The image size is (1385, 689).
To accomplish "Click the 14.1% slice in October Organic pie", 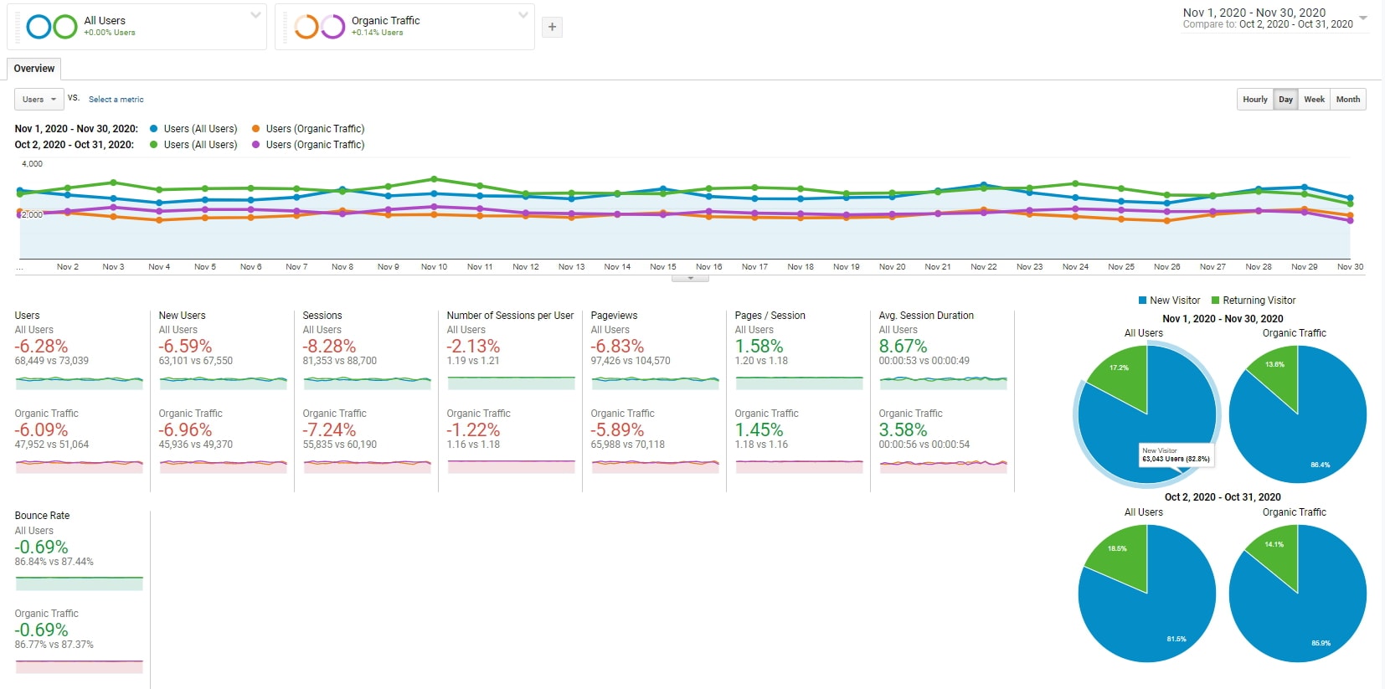I will [1277, 548].
